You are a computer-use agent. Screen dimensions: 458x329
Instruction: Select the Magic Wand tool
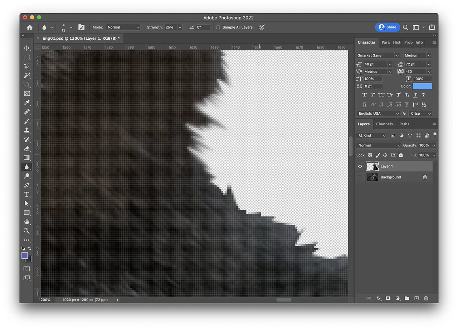(26, 75)
